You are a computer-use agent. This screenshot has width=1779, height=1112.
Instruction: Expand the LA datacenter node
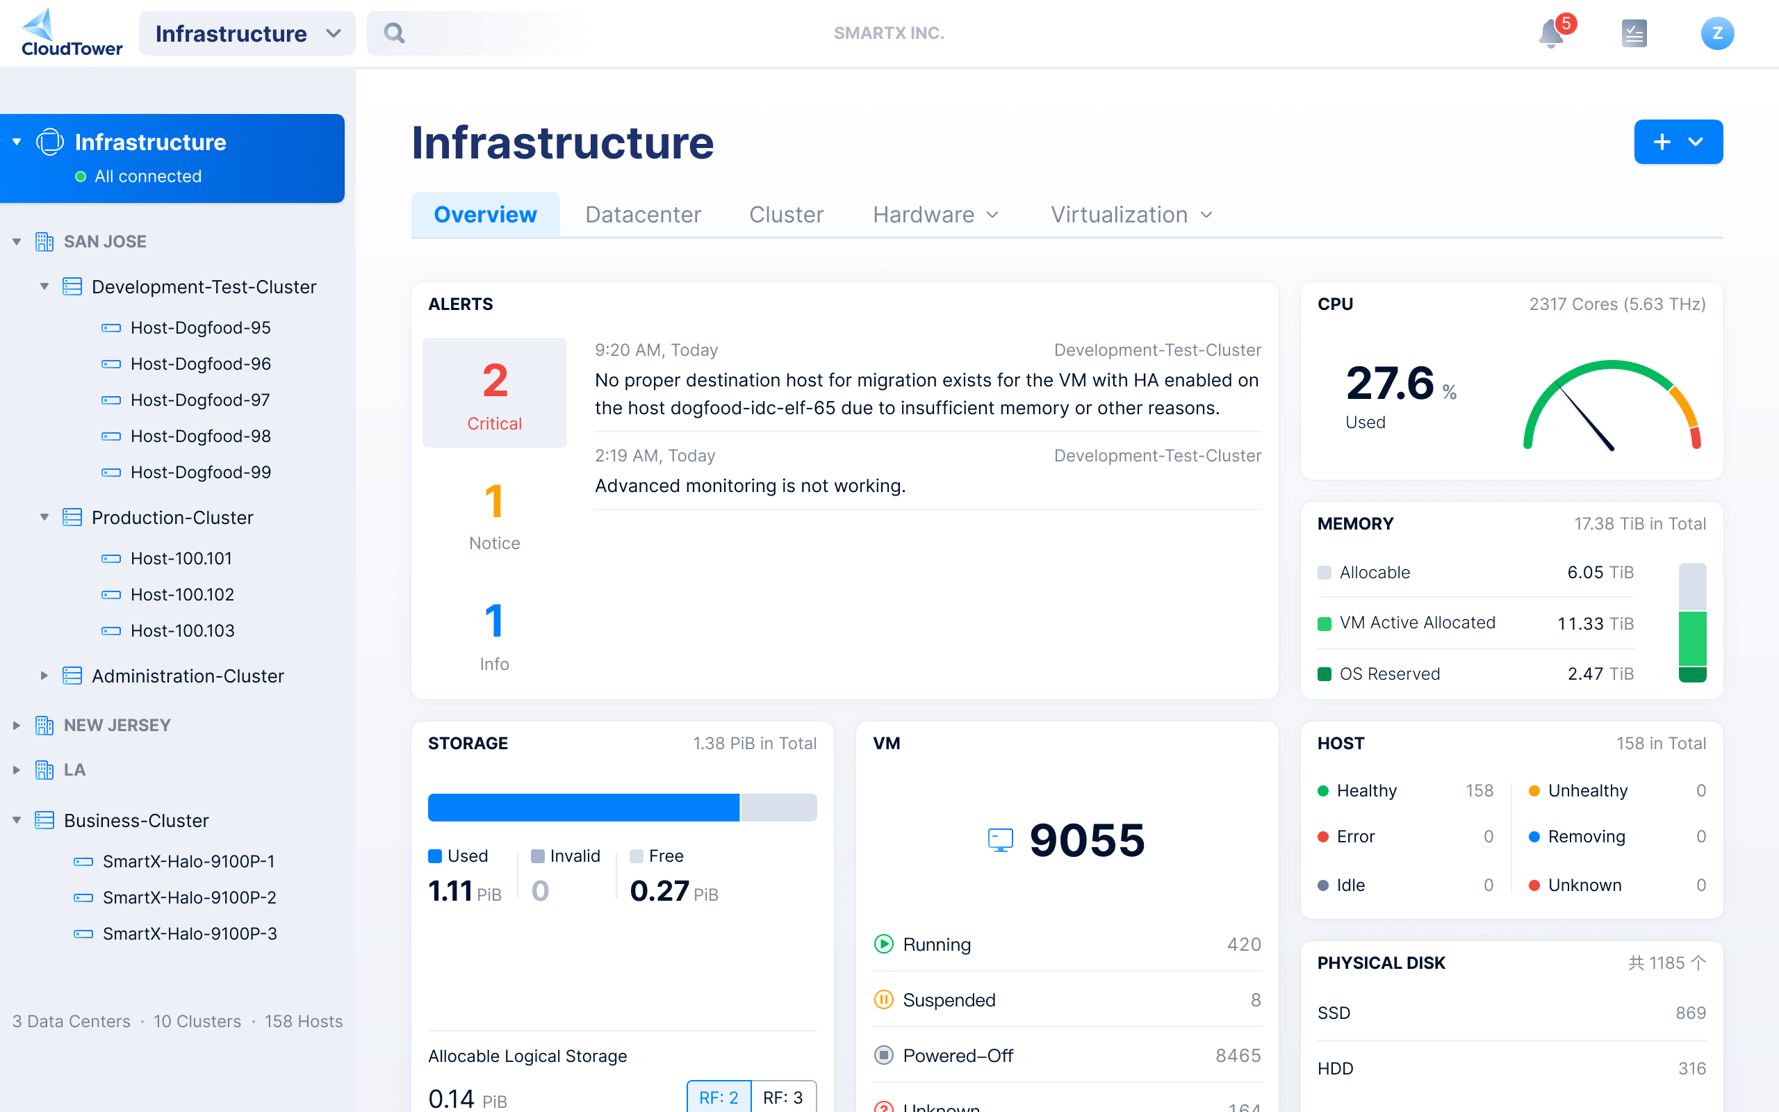pos(17,770)
